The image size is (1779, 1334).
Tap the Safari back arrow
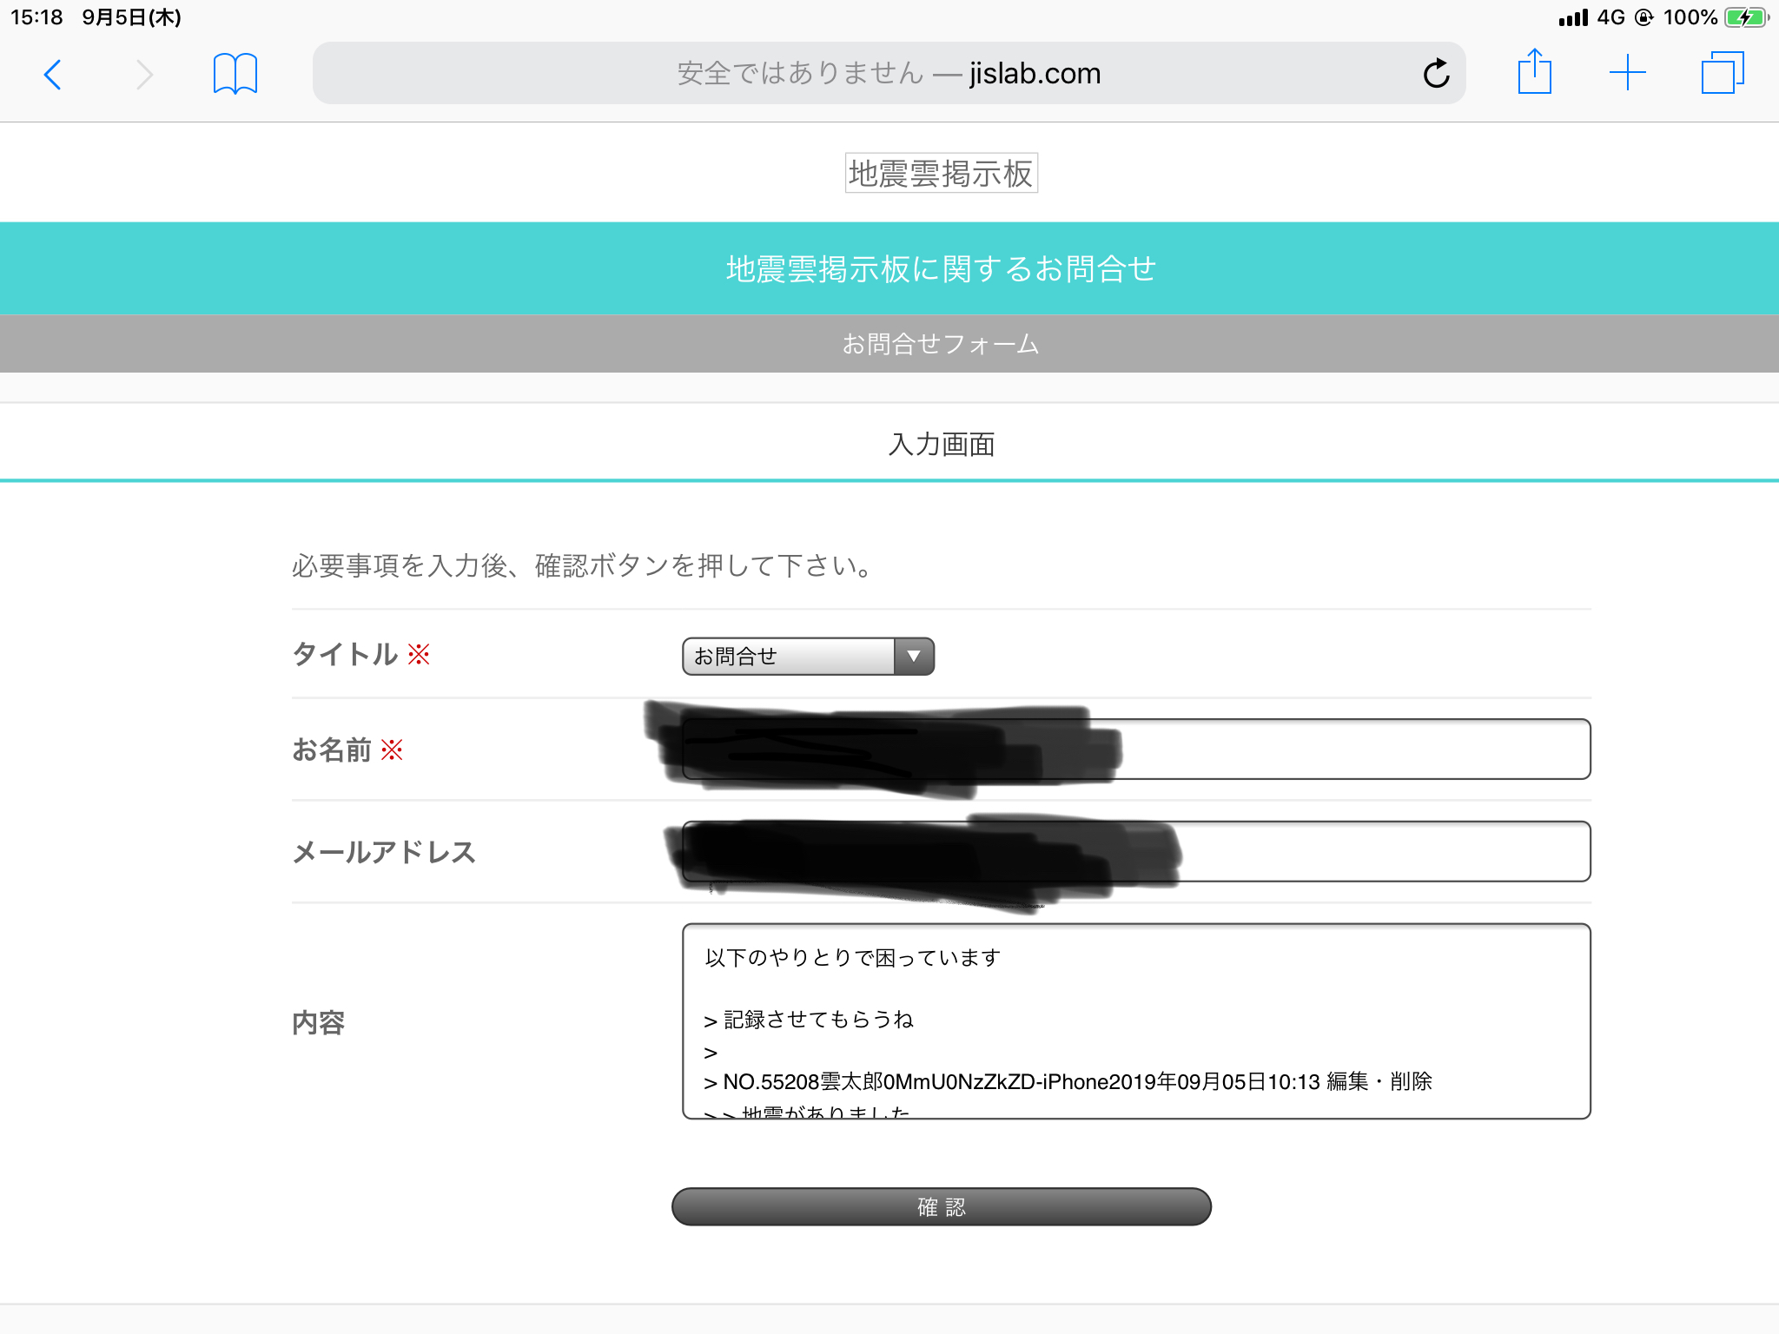click(53, 75)
